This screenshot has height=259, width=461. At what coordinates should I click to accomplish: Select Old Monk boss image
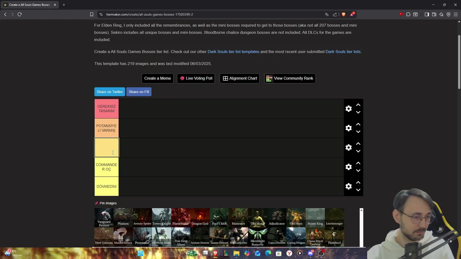tap(258, 218)
